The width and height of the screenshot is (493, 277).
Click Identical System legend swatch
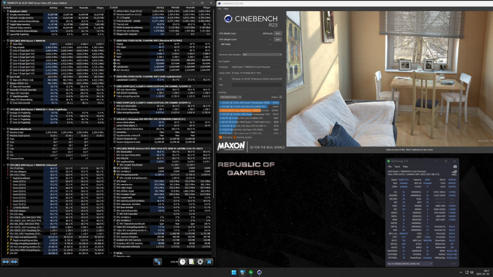[x=235, y=137]
